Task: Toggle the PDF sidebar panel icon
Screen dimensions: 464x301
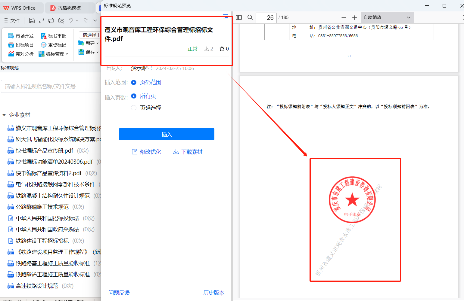Action: [x=239, y=17]
